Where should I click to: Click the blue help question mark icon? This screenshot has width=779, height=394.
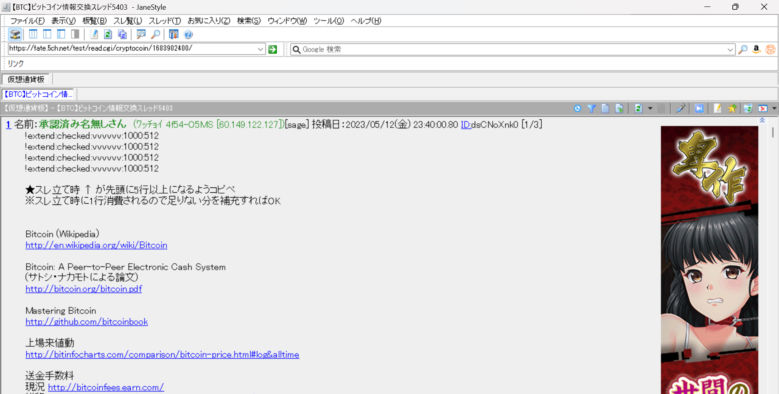(188, 34)
